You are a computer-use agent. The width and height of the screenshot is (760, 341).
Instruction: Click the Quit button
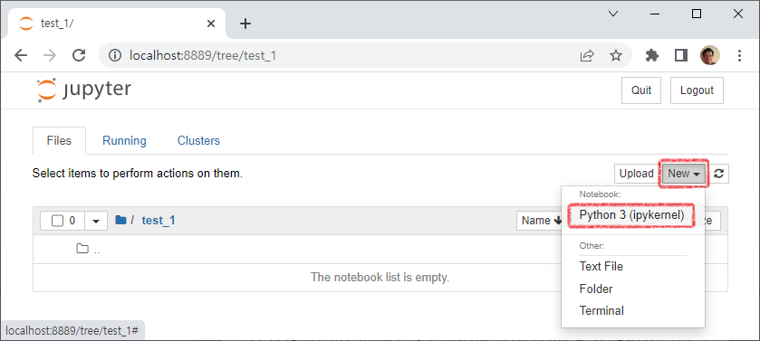click(x=641, y=90)
